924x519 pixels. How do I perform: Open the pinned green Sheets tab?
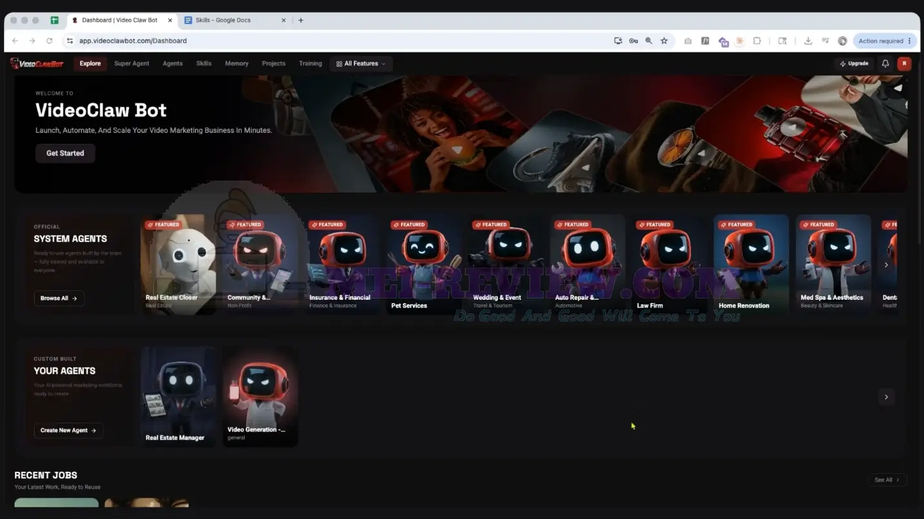pos(55,20)
